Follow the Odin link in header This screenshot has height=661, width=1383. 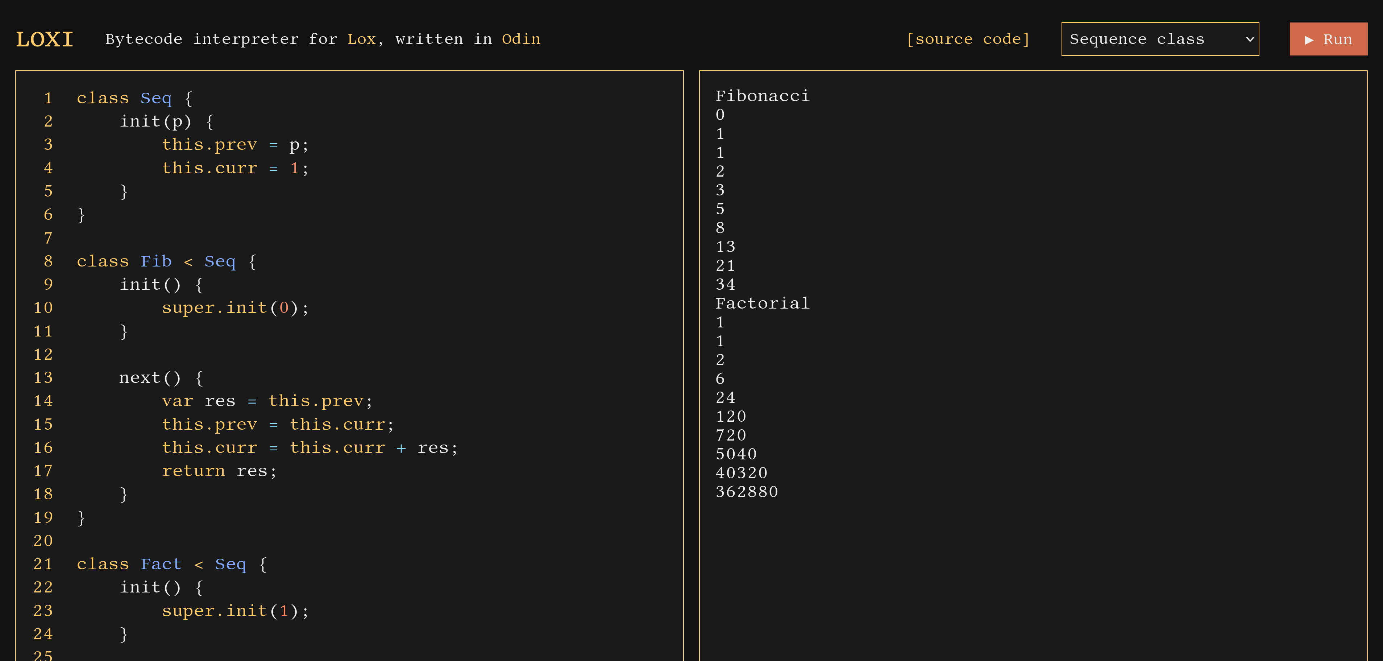click(x=521, y=39)
